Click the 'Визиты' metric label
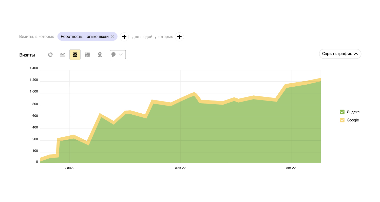This screenshot has height=202, width=380. 27,55
